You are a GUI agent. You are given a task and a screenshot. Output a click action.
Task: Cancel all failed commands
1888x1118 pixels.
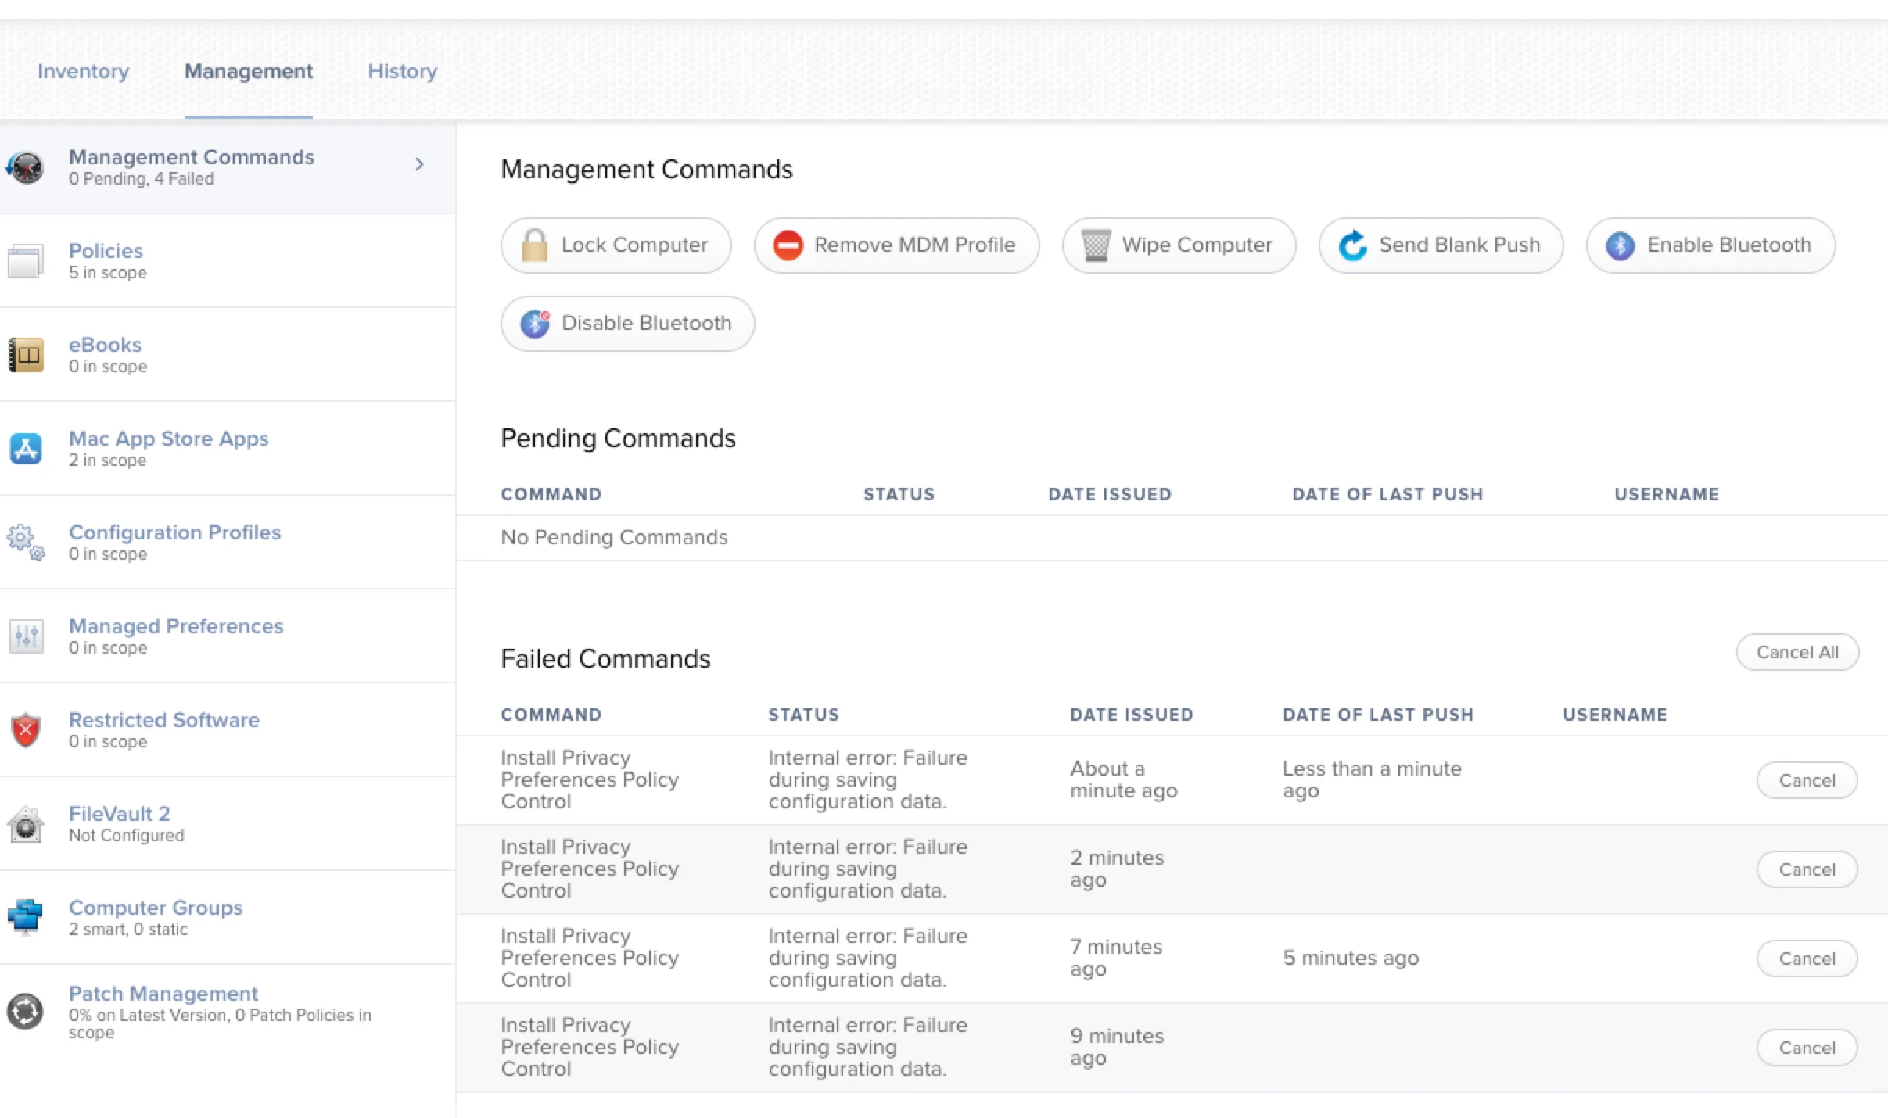(1796, 652)
